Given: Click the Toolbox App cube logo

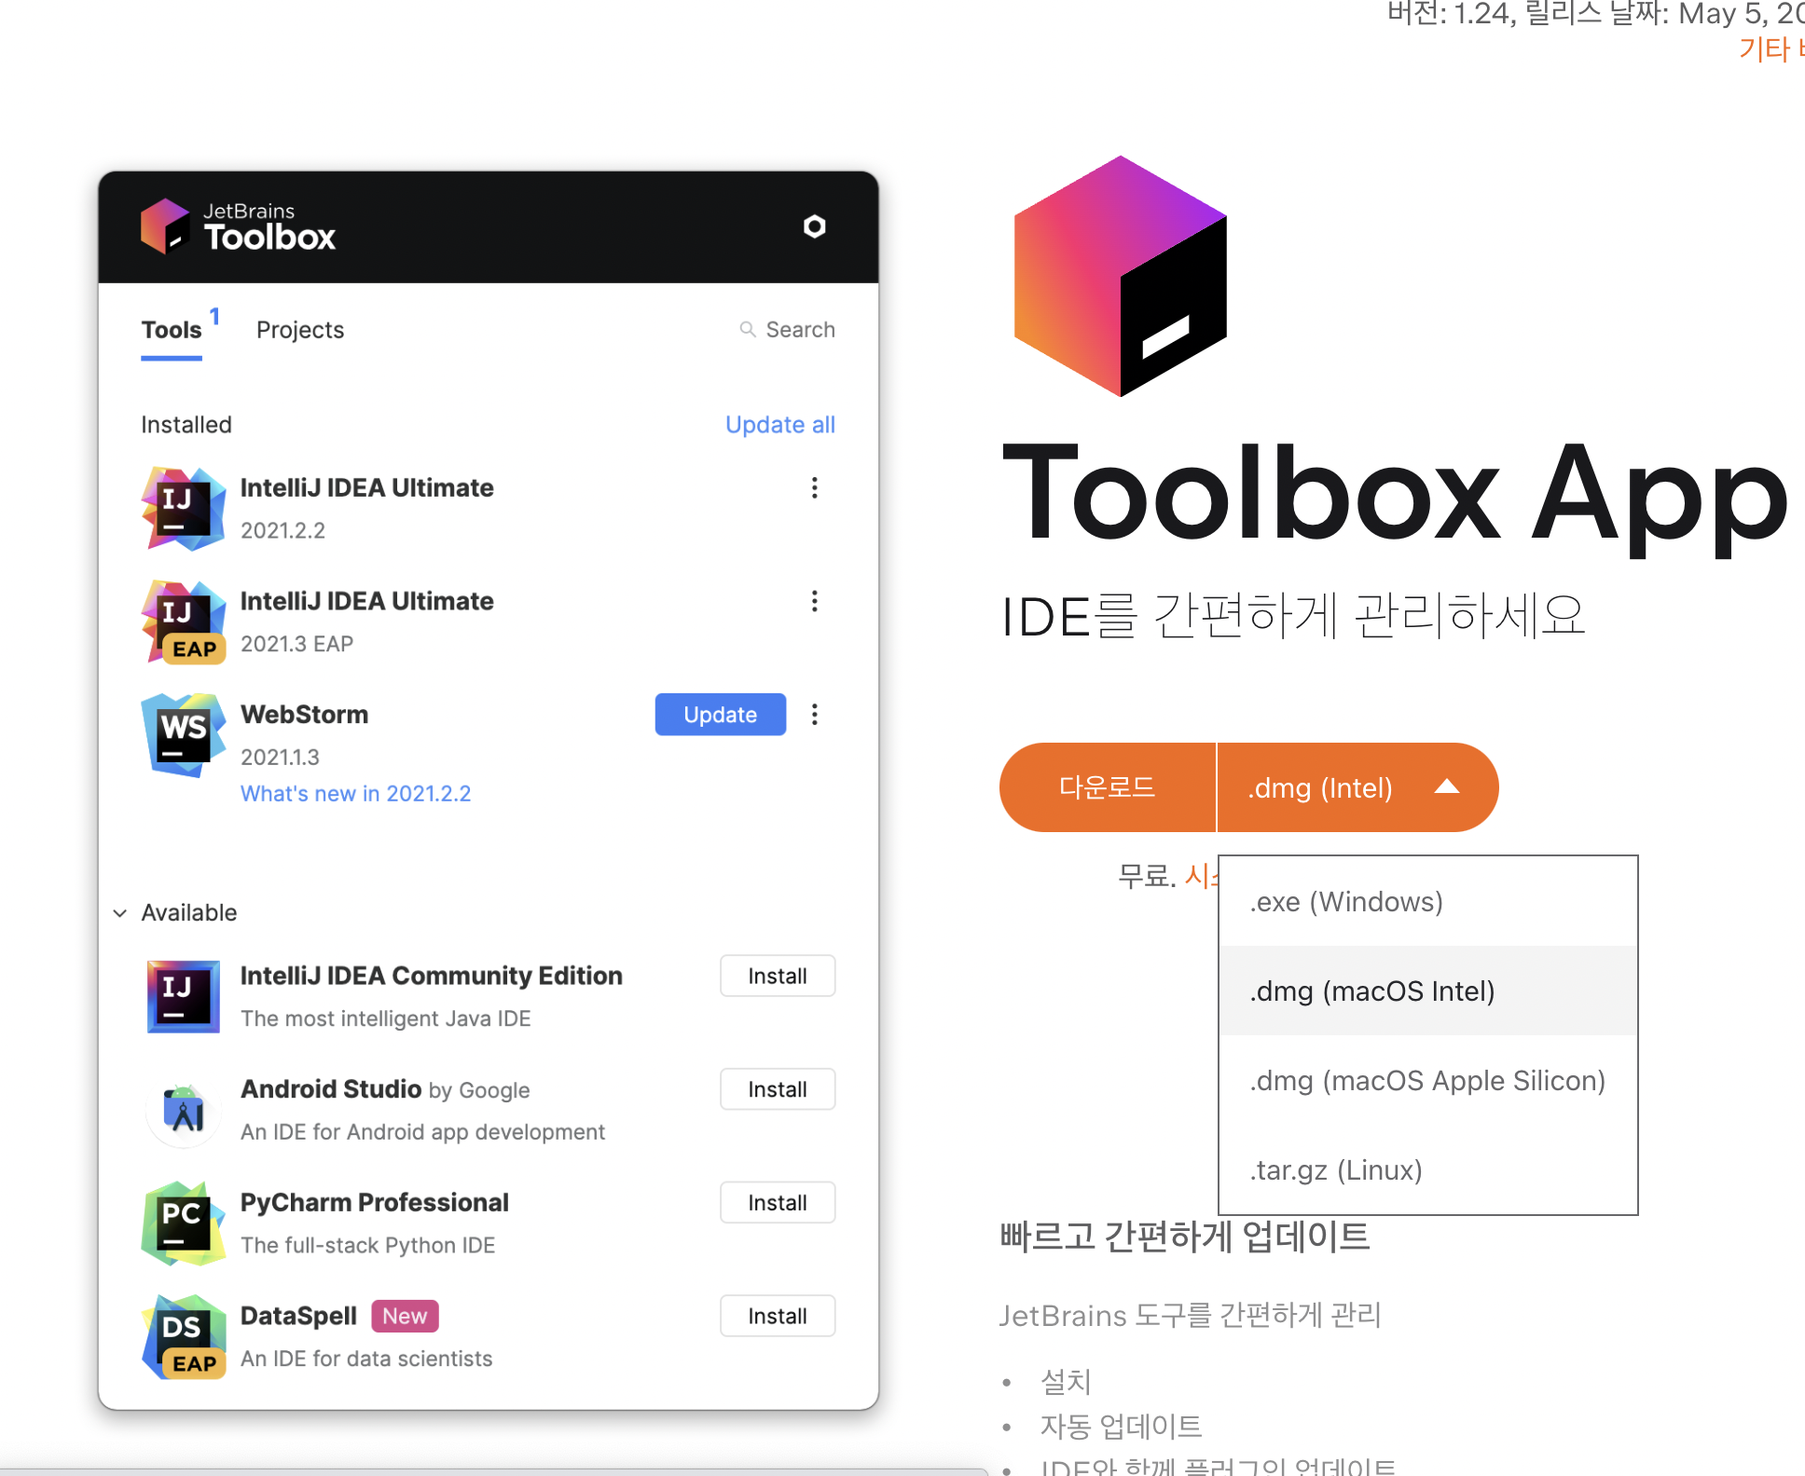Looking at the screenshot, I should [1119, 277].
